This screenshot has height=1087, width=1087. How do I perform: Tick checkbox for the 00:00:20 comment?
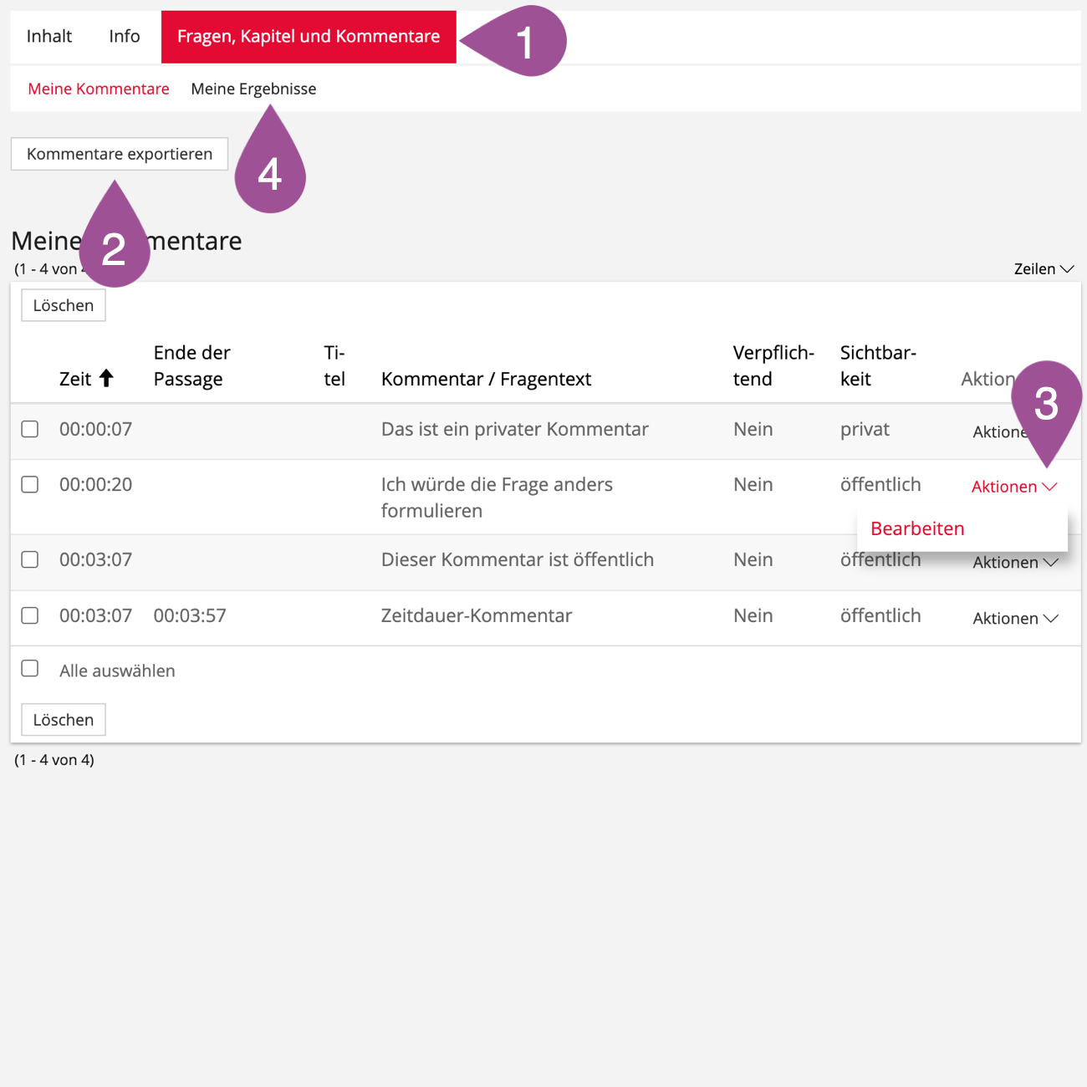[x=30, y=484]
